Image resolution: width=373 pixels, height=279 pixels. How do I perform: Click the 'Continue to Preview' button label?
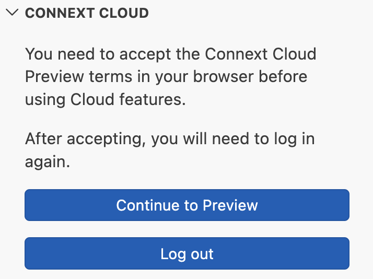tap(187, 205)
